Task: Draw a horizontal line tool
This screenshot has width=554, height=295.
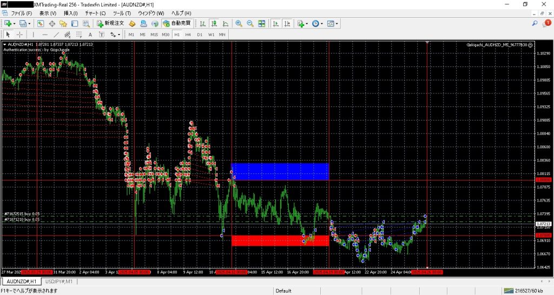Action: pos(44,35)
